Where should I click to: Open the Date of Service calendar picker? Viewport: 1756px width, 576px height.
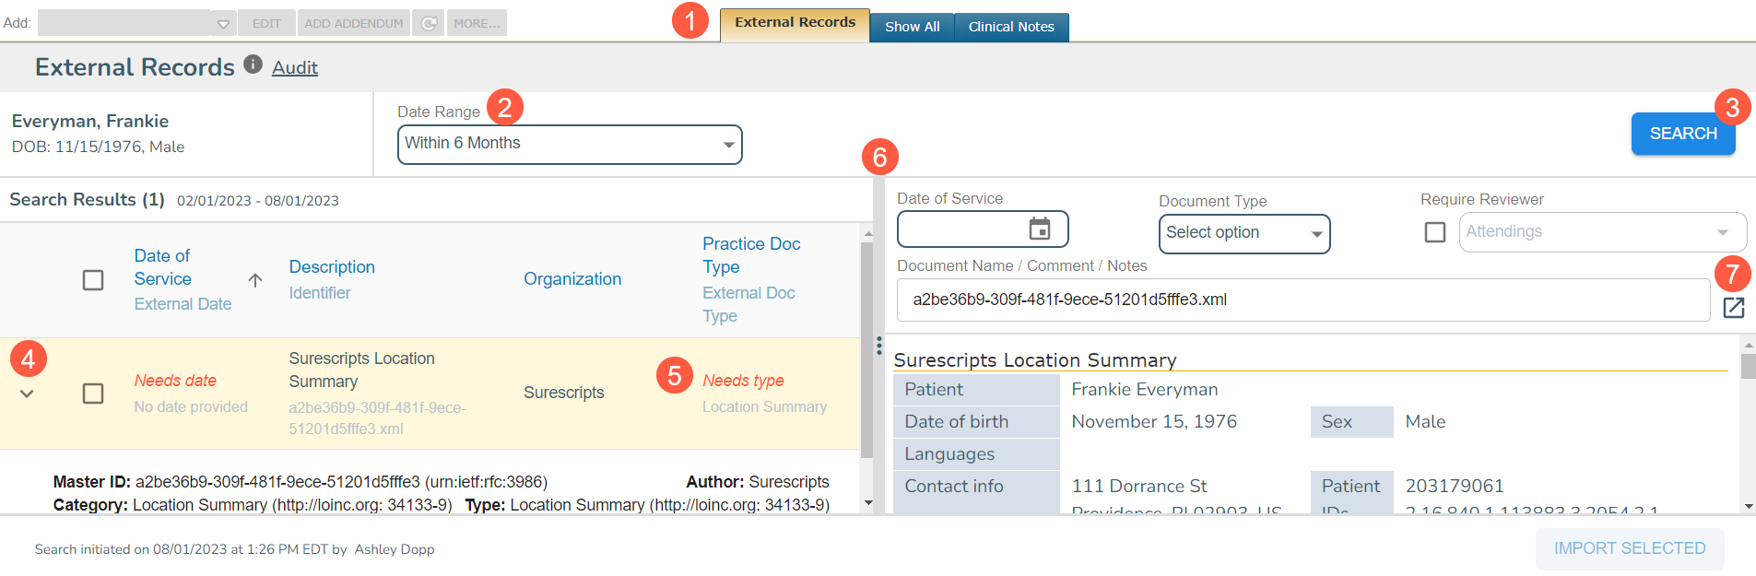pyautogui.click(x=1039, y=229)
